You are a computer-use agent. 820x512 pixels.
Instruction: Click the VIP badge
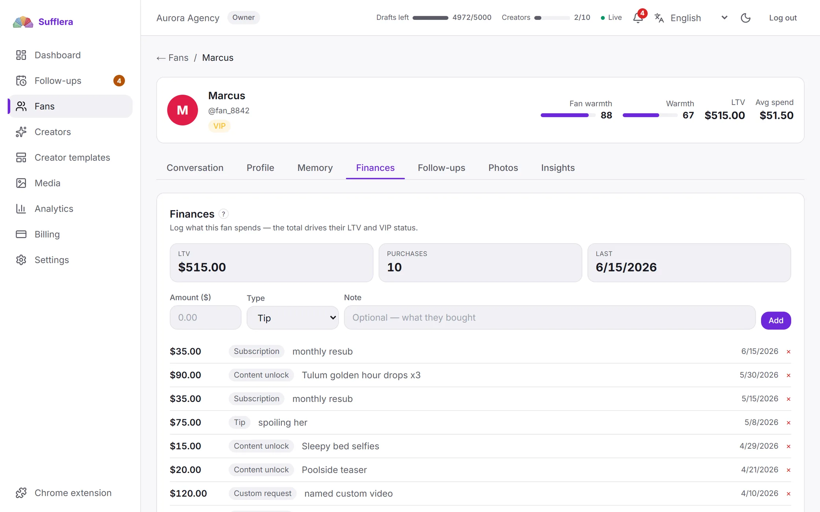click(x=219, y=126)
